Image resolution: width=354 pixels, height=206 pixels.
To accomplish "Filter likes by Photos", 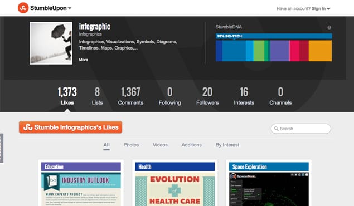I will tap(131, 145).
